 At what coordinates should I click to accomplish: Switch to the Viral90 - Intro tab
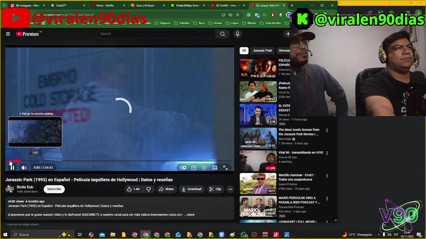pos(228,5)
